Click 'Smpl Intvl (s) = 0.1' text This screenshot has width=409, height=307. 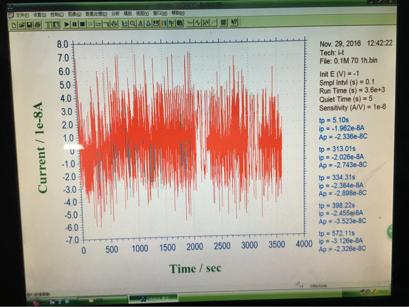coord(347,82)
